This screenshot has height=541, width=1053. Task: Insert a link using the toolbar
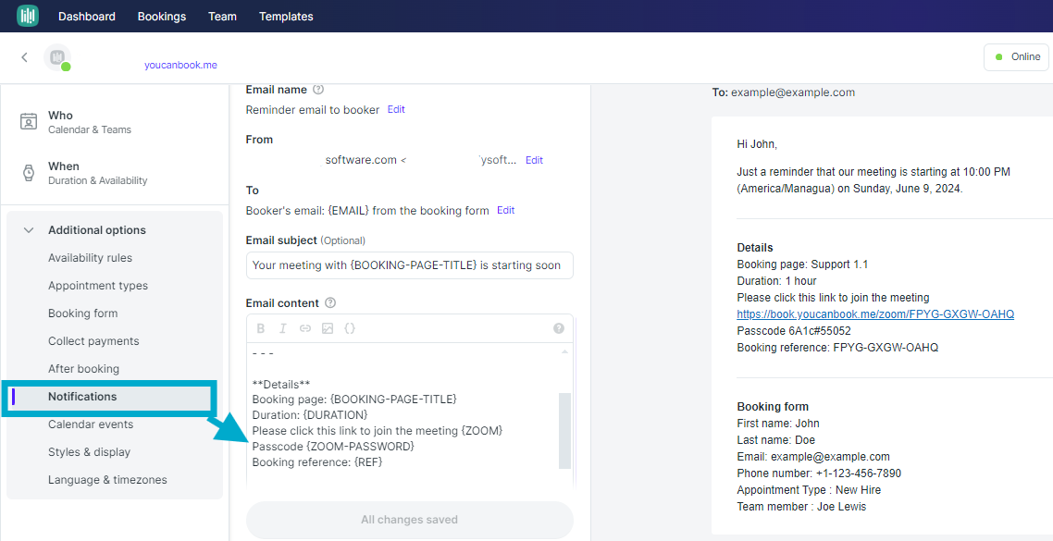tap(305, 328)
